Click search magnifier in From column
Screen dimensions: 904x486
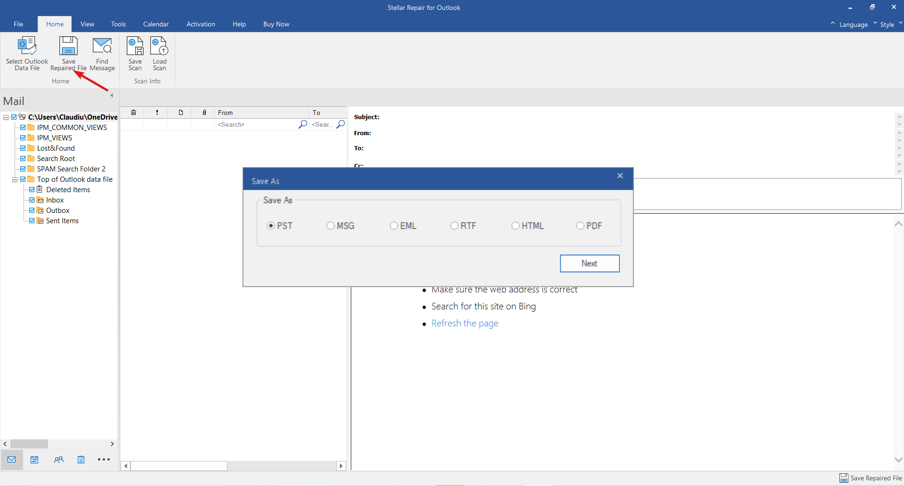click(303, 124)
